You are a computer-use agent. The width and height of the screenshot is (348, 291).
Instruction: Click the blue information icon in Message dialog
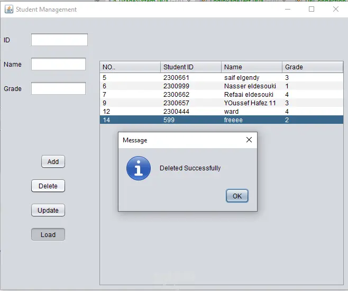[x=139, y=168]
